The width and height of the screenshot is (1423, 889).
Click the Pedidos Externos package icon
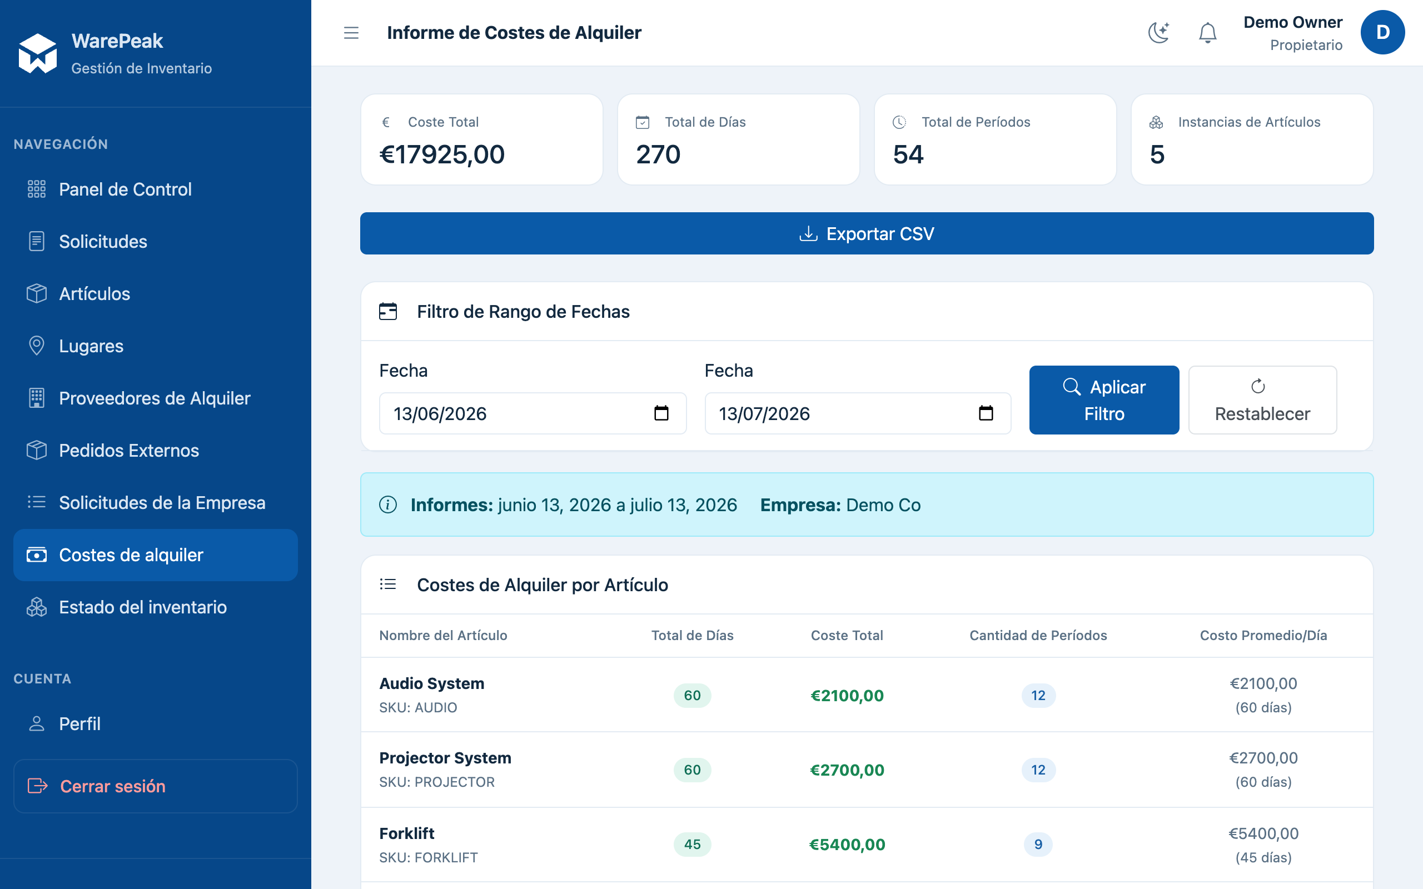pos(37,451)
